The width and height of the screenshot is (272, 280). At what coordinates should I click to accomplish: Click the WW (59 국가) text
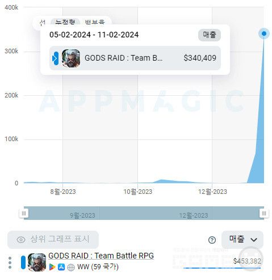click(98, 267)
